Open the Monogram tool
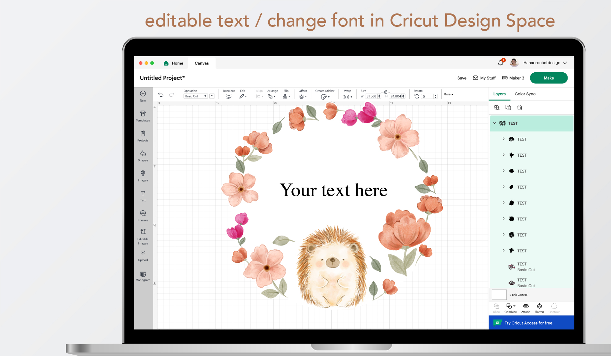Image resolution: width=611 pixels, height=356 pixels. pyautogui.click(x=143, y=276)
